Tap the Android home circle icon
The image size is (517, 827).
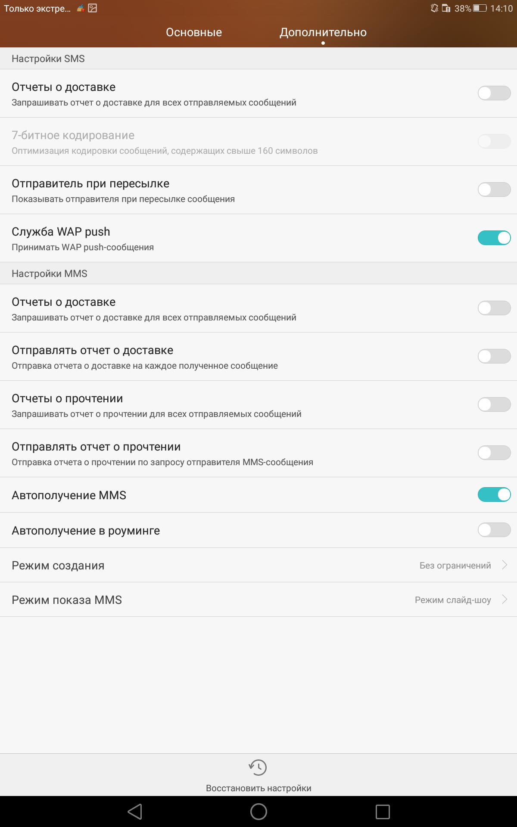258,811
